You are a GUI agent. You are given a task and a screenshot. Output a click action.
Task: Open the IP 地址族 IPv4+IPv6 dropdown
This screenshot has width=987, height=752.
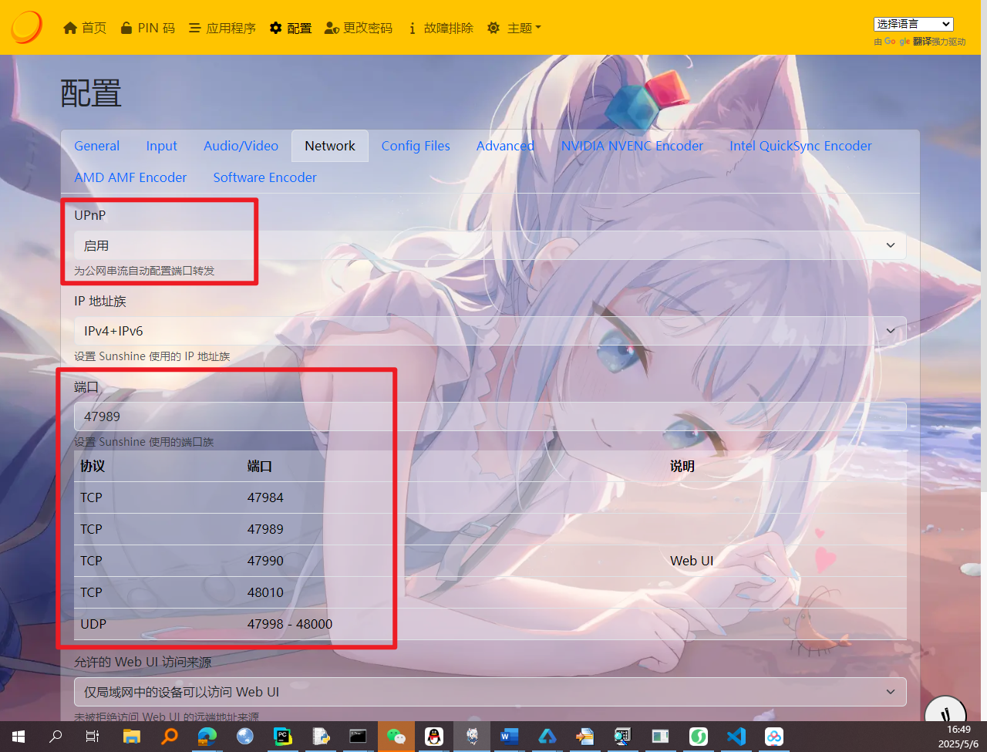click(x=490, y=331)
